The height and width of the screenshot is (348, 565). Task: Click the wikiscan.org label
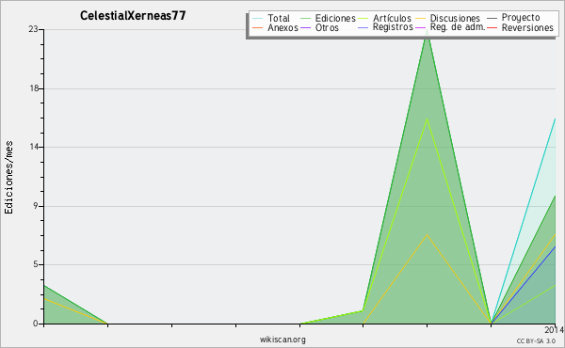point(282,340)
